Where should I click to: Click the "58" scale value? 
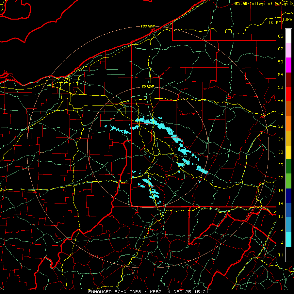[x=281, y=62]
